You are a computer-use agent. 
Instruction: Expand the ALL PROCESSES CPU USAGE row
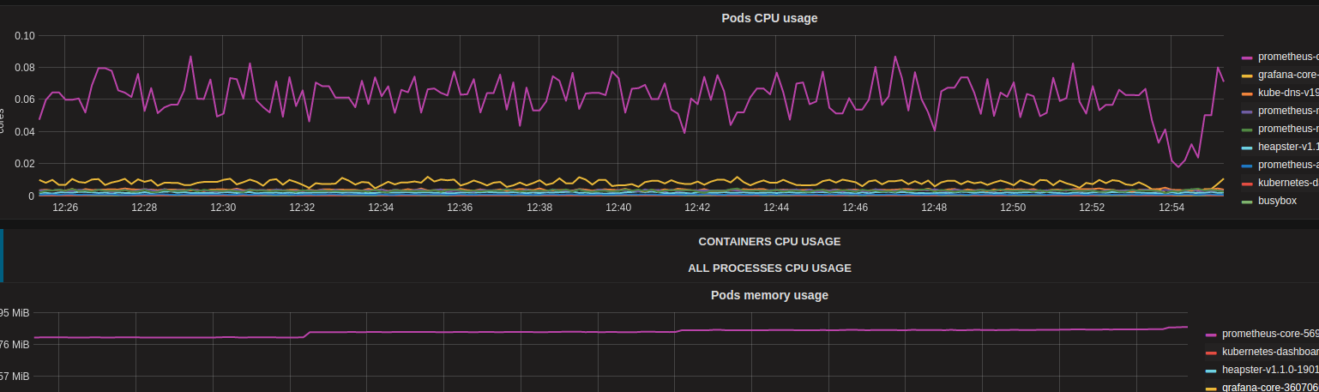tap(769, 268)
